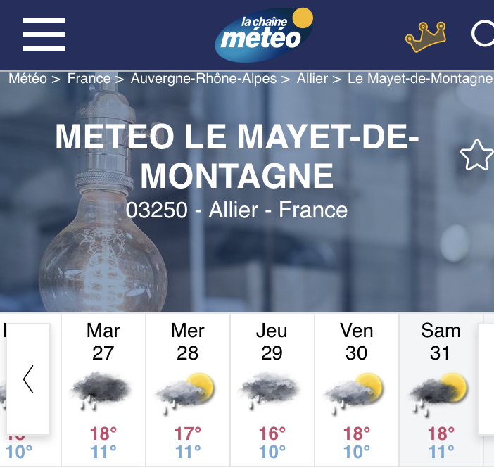The width and height of the screenshot is (494, 475).
Task: Open the Allier breadcrumb link
Action: pyautogui.click(x=312, y=78)
